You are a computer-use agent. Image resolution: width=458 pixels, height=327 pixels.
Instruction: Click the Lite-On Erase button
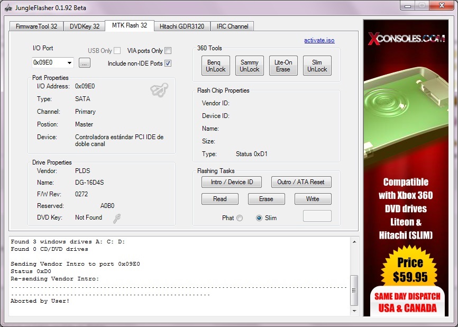[283, 66]
